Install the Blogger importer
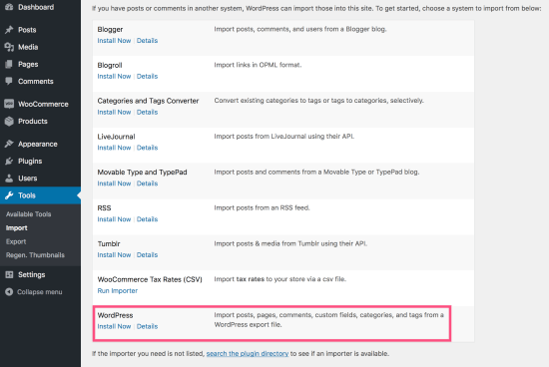549x367 pixels. point(114,41)
